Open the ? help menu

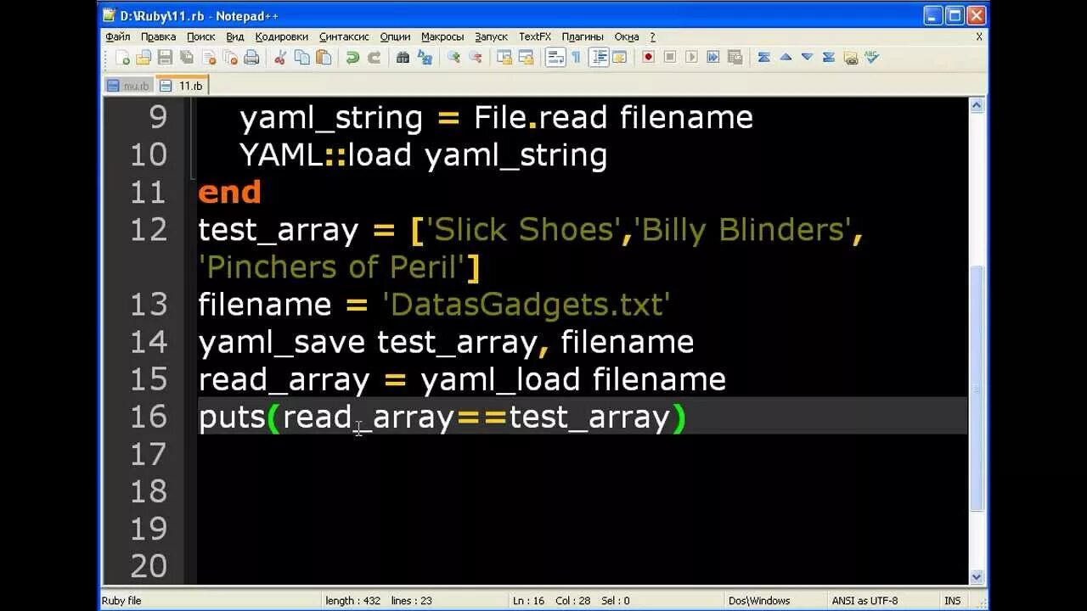pos(652,37)
